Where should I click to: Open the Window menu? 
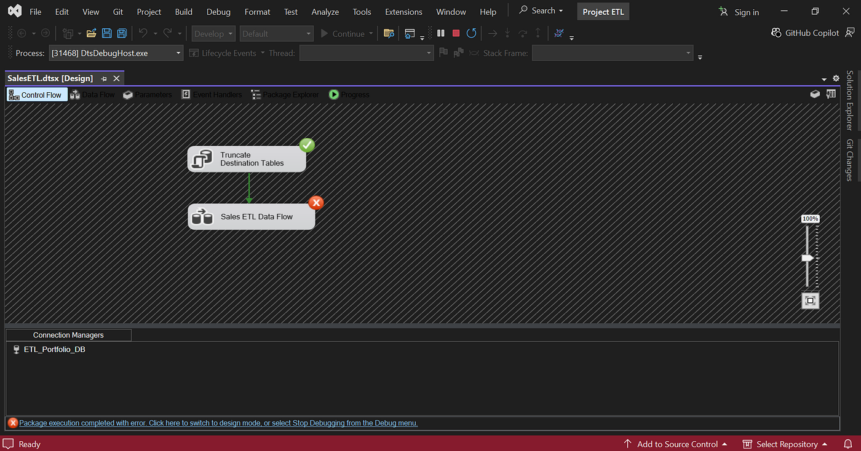pos(451,12)
